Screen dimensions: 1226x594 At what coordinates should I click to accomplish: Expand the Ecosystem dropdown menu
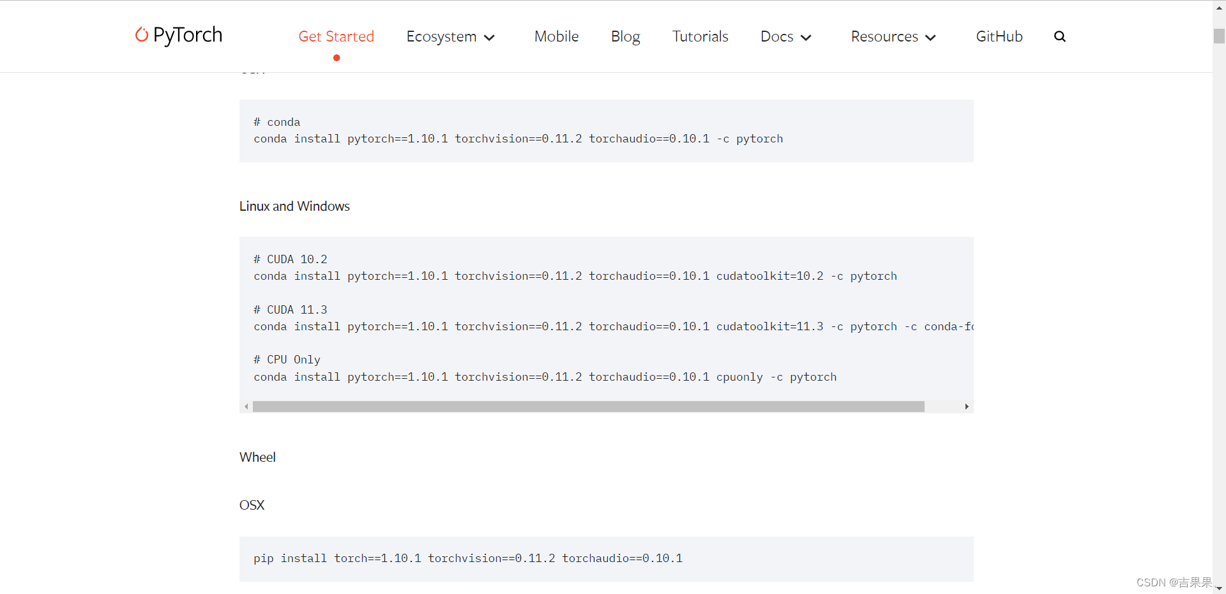(x=441, y=36)
